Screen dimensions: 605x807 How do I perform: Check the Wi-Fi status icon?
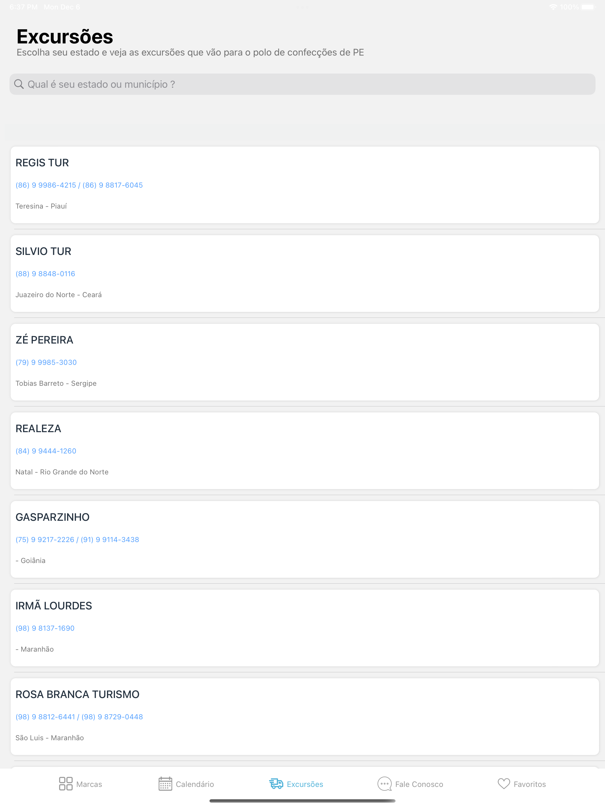[553, 7]
